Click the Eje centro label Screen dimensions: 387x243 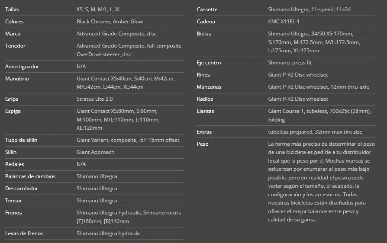click(209, 63)
